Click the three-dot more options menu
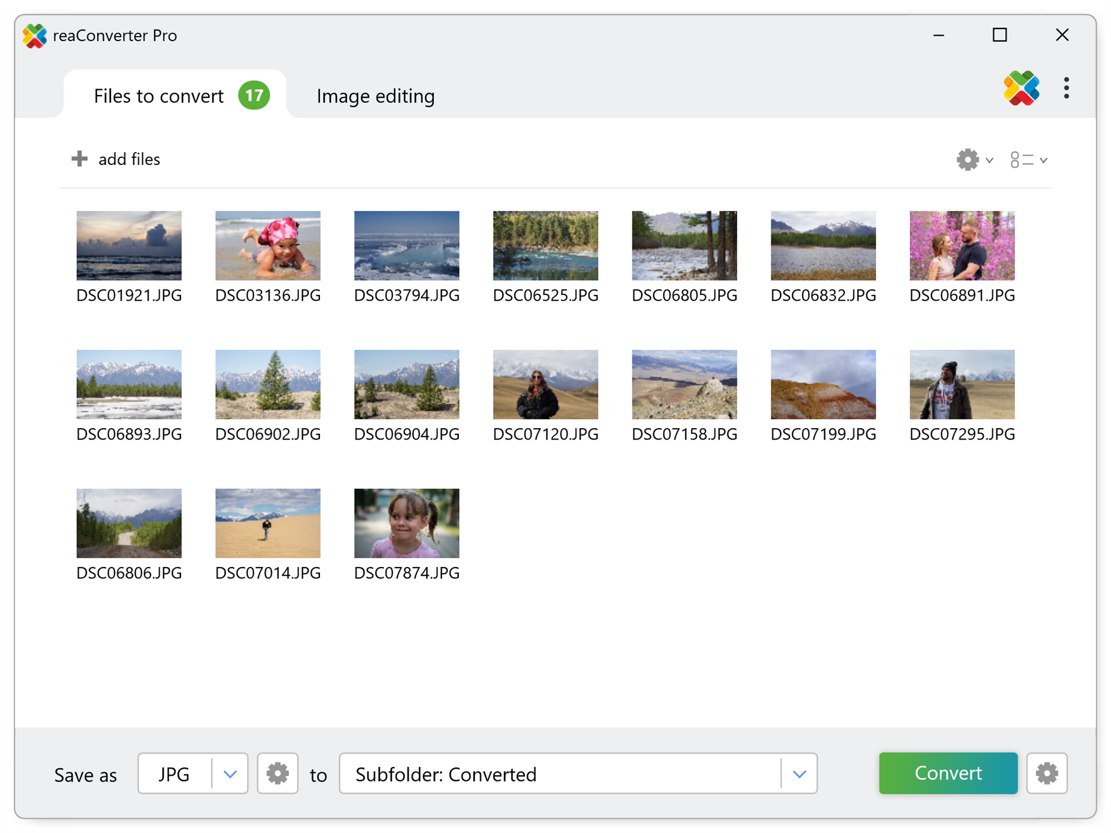 pos(1066,89)
